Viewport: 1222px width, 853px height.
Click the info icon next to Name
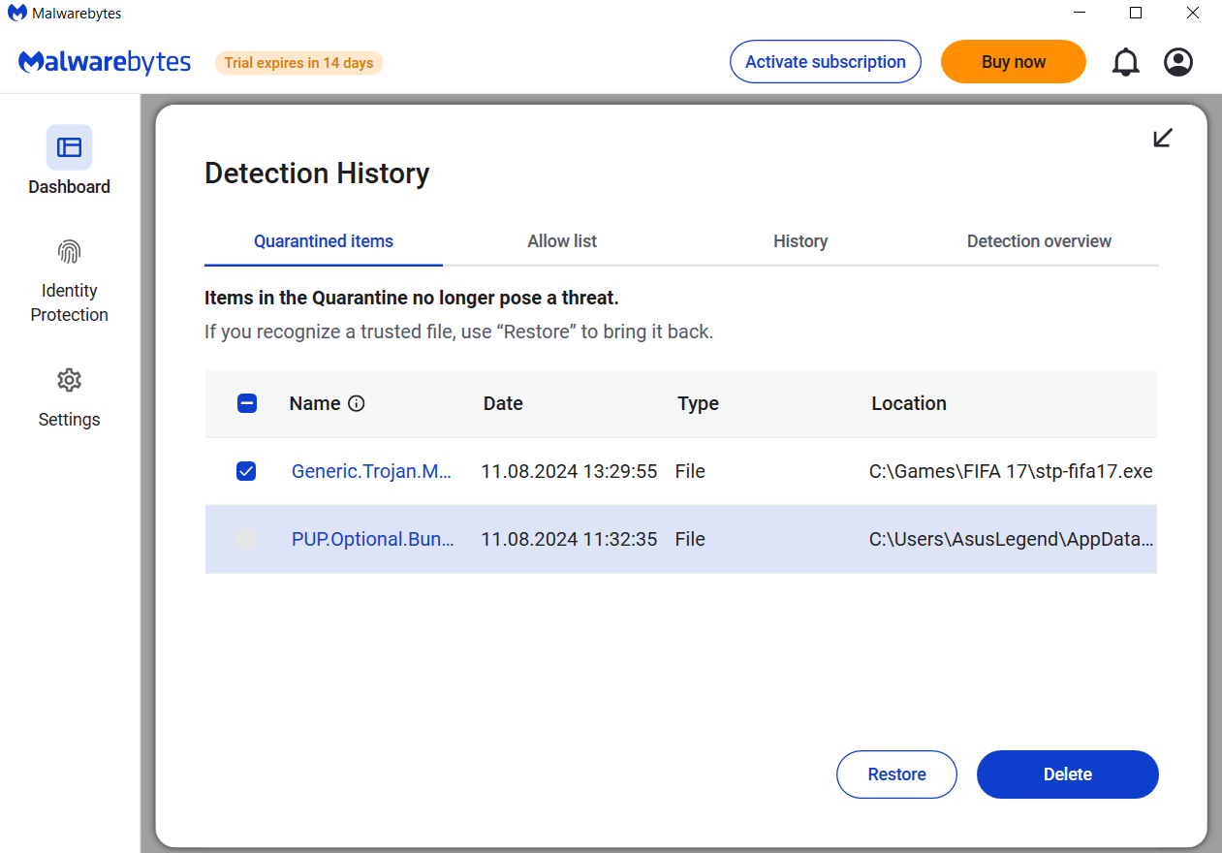pos(356,404)
